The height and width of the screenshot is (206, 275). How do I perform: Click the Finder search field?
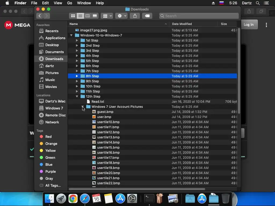199,16
